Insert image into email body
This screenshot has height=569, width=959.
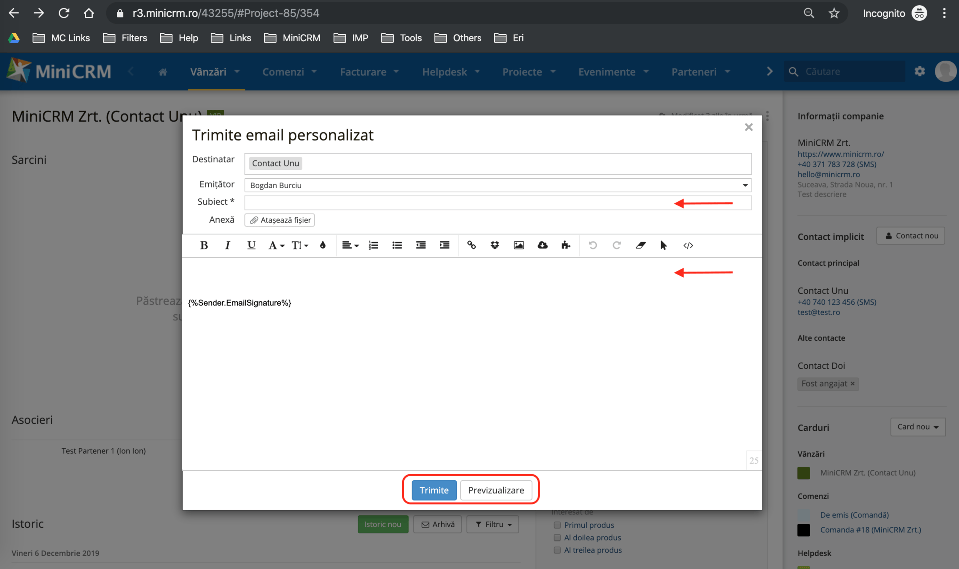[519, 245]
